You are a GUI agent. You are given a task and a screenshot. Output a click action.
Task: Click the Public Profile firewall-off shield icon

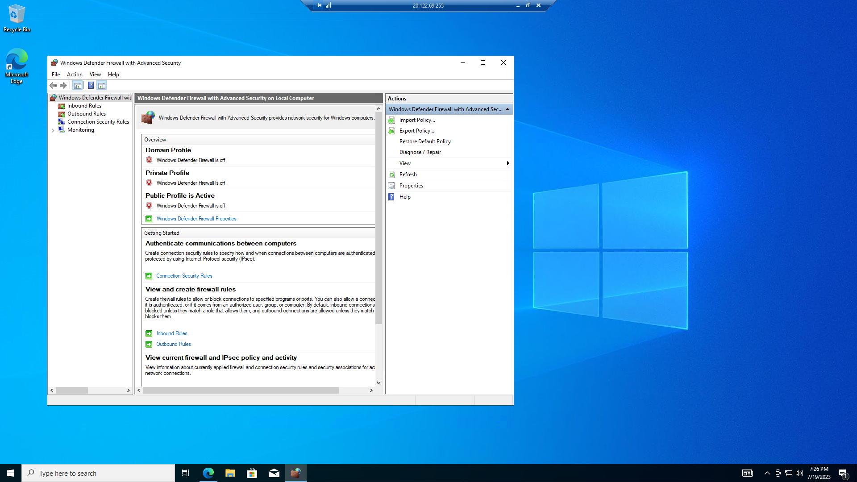click(149, 206)
